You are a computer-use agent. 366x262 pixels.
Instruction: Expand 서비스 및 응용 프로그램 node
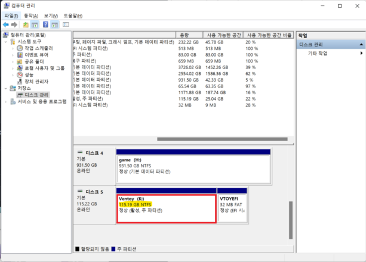pyautogui.click(x=6, y=102)
